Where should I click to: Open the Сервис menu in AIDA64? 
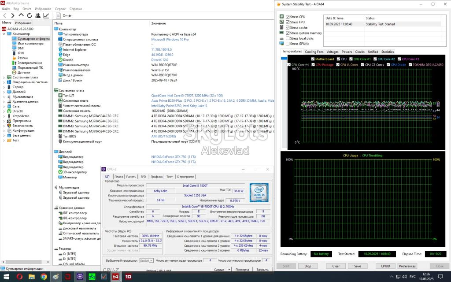(x=60, y=9)
